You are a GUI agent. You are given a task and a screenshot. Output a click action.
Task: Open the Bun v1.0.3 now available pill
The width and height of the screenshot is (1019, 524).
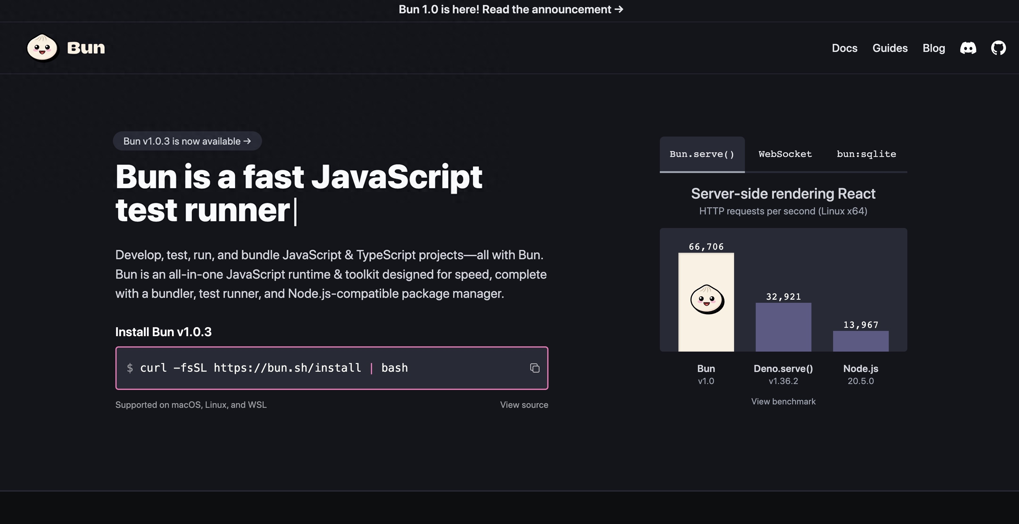(187, 141)
